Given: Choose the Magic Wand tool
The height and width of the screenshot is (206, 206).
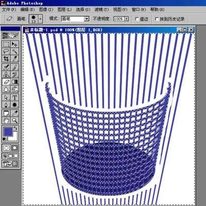Looking at the screenshot, I should click(14, 51).
